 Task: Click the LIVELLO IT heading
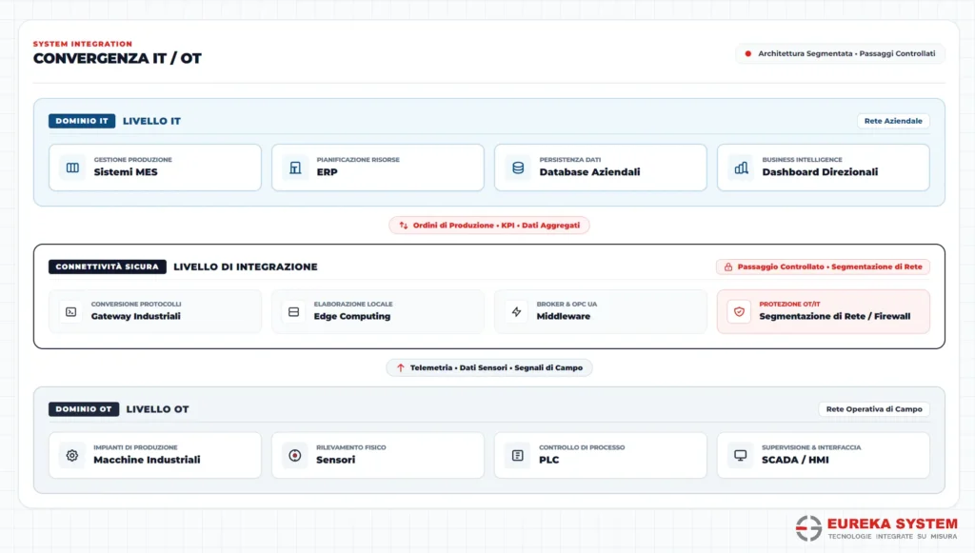(151, 121)
